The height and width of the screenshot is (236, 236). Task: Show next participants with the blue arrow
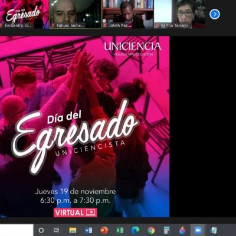click(x=215, y=14)
